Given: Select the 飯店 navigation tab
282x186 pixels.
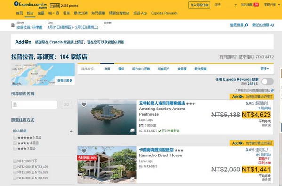Looking at the screenshot, I should pyautogui.click(x=30, y=13).
